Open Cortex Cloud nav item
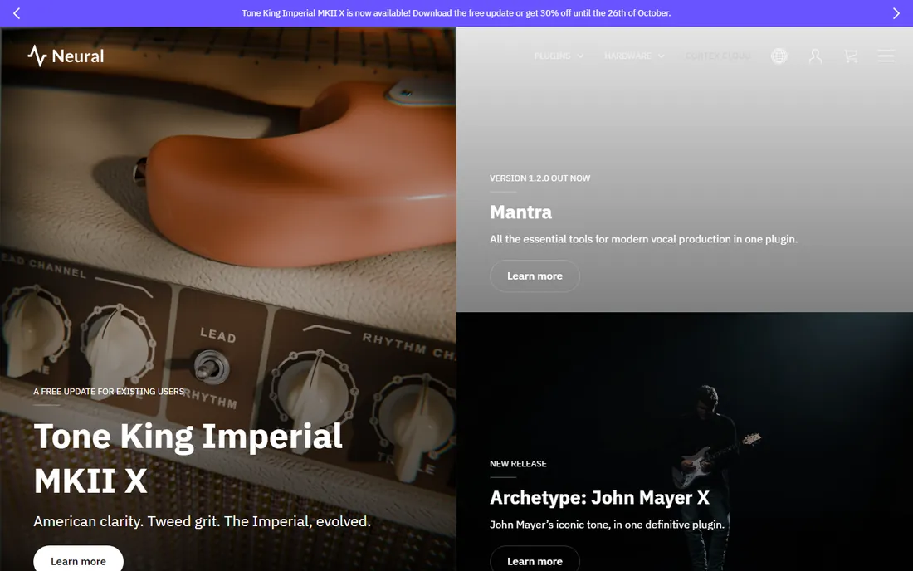 [718, 56]
